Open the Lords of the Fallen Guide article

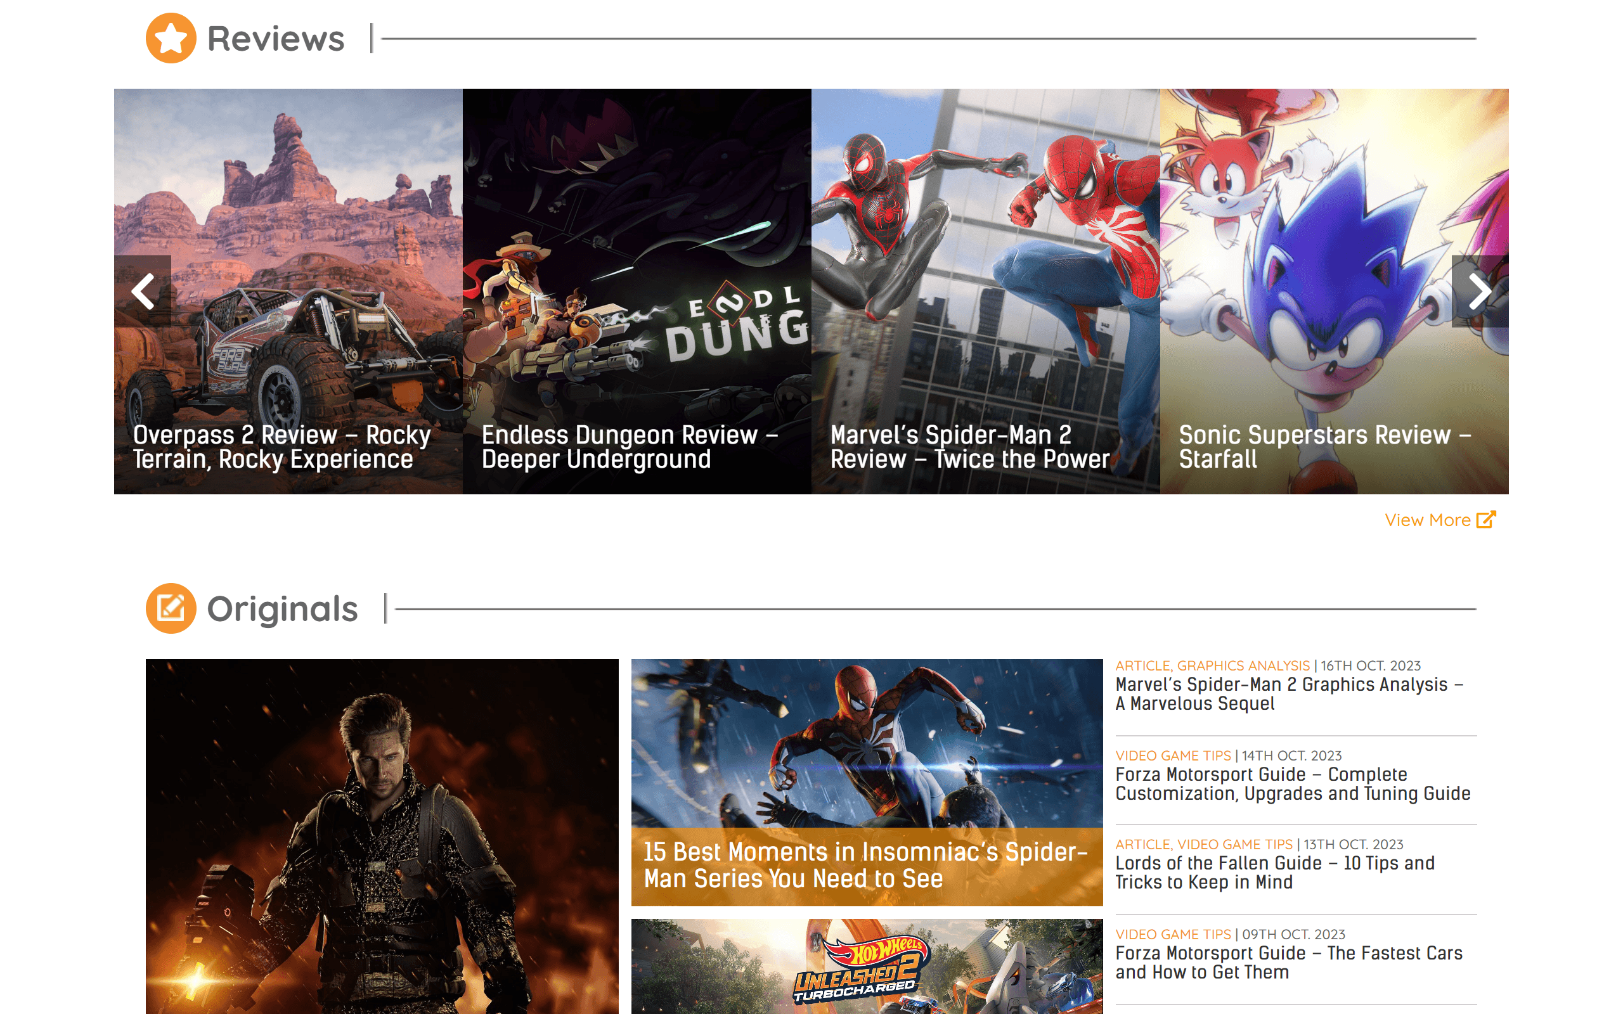coord(1274,873)
